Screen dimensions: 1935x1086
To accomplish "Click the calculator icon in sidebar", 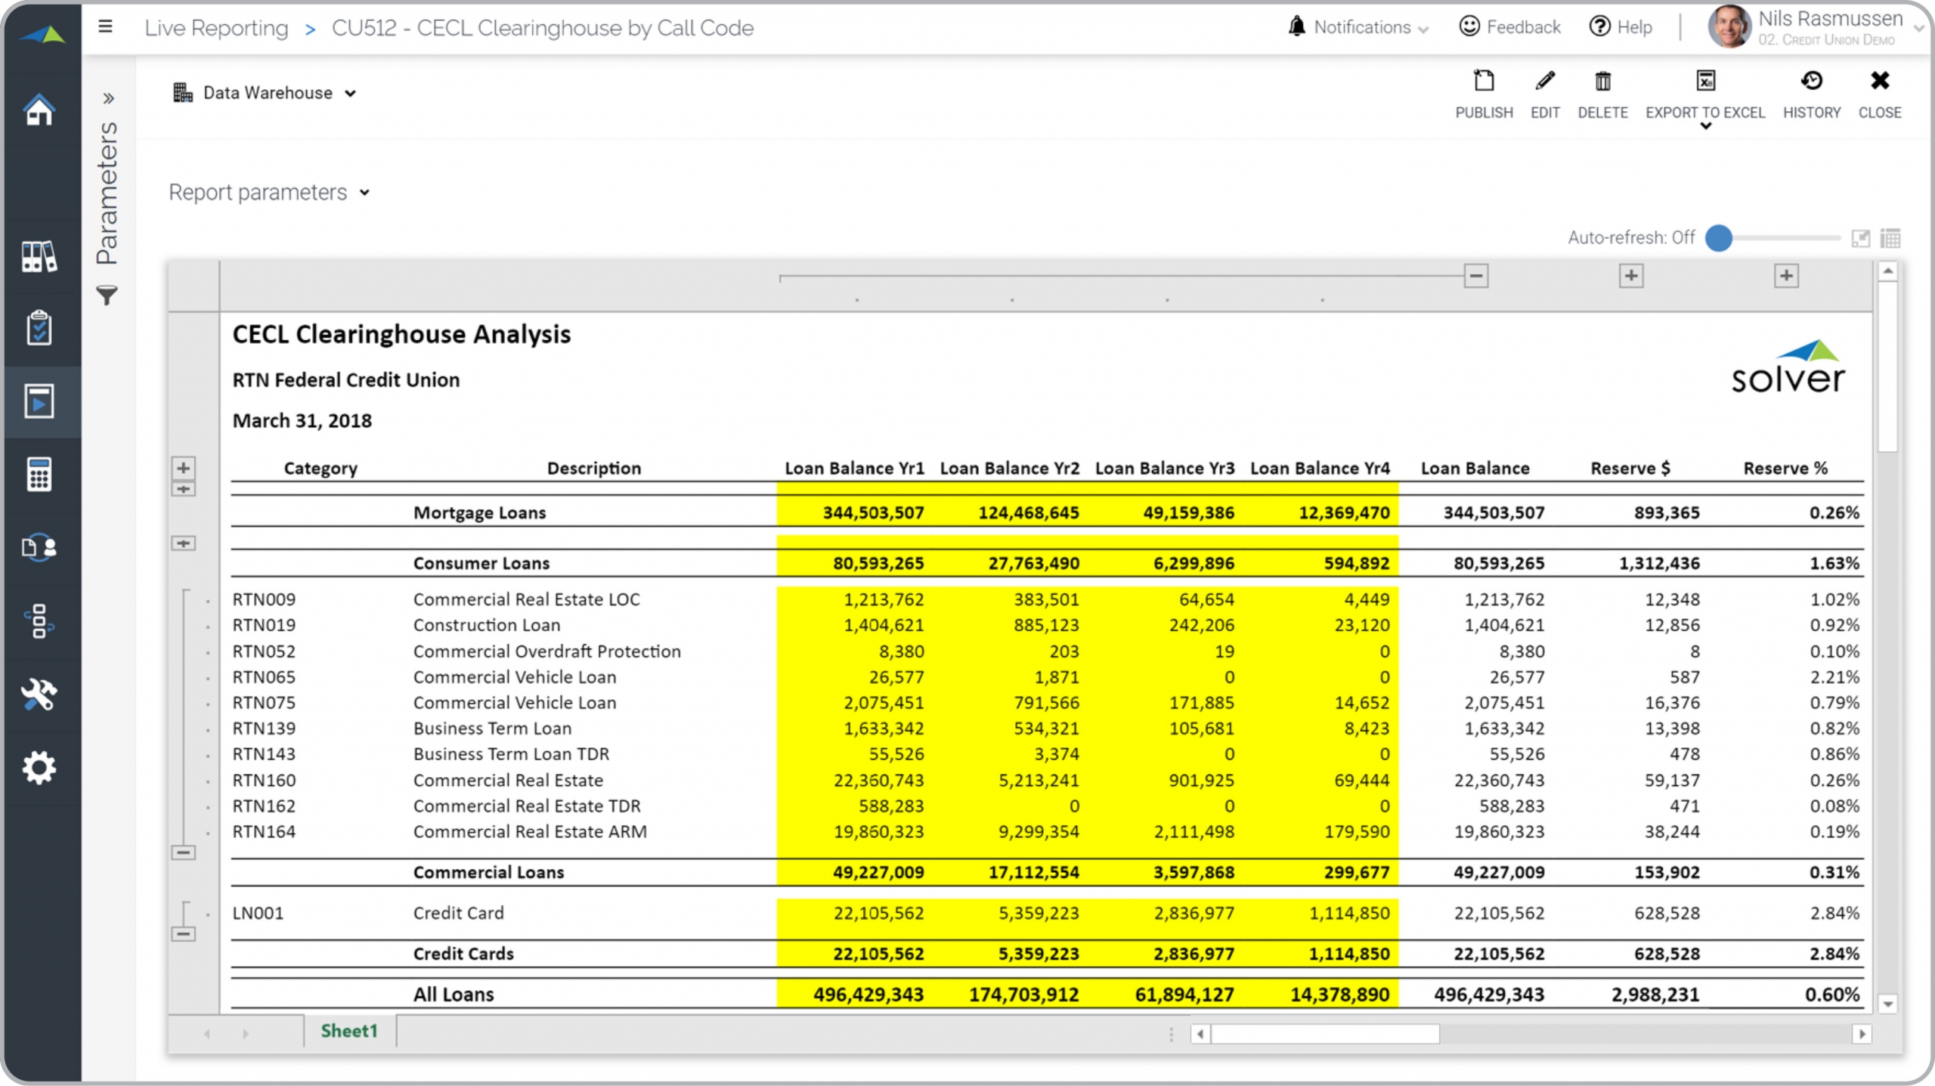I will click(x=39, y=475).
